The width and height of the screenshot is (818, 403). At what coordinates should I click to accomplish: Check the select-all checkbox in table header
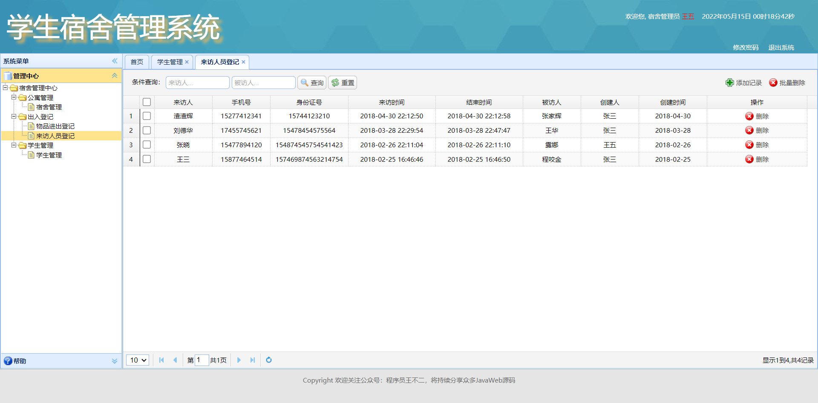point(147,102)
